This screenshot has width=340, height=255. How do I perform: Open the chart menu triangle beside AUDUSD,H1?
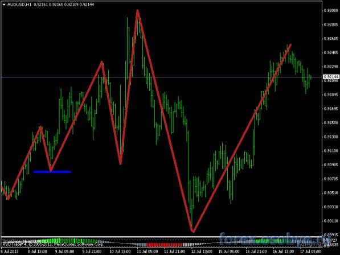coord(4,5)
